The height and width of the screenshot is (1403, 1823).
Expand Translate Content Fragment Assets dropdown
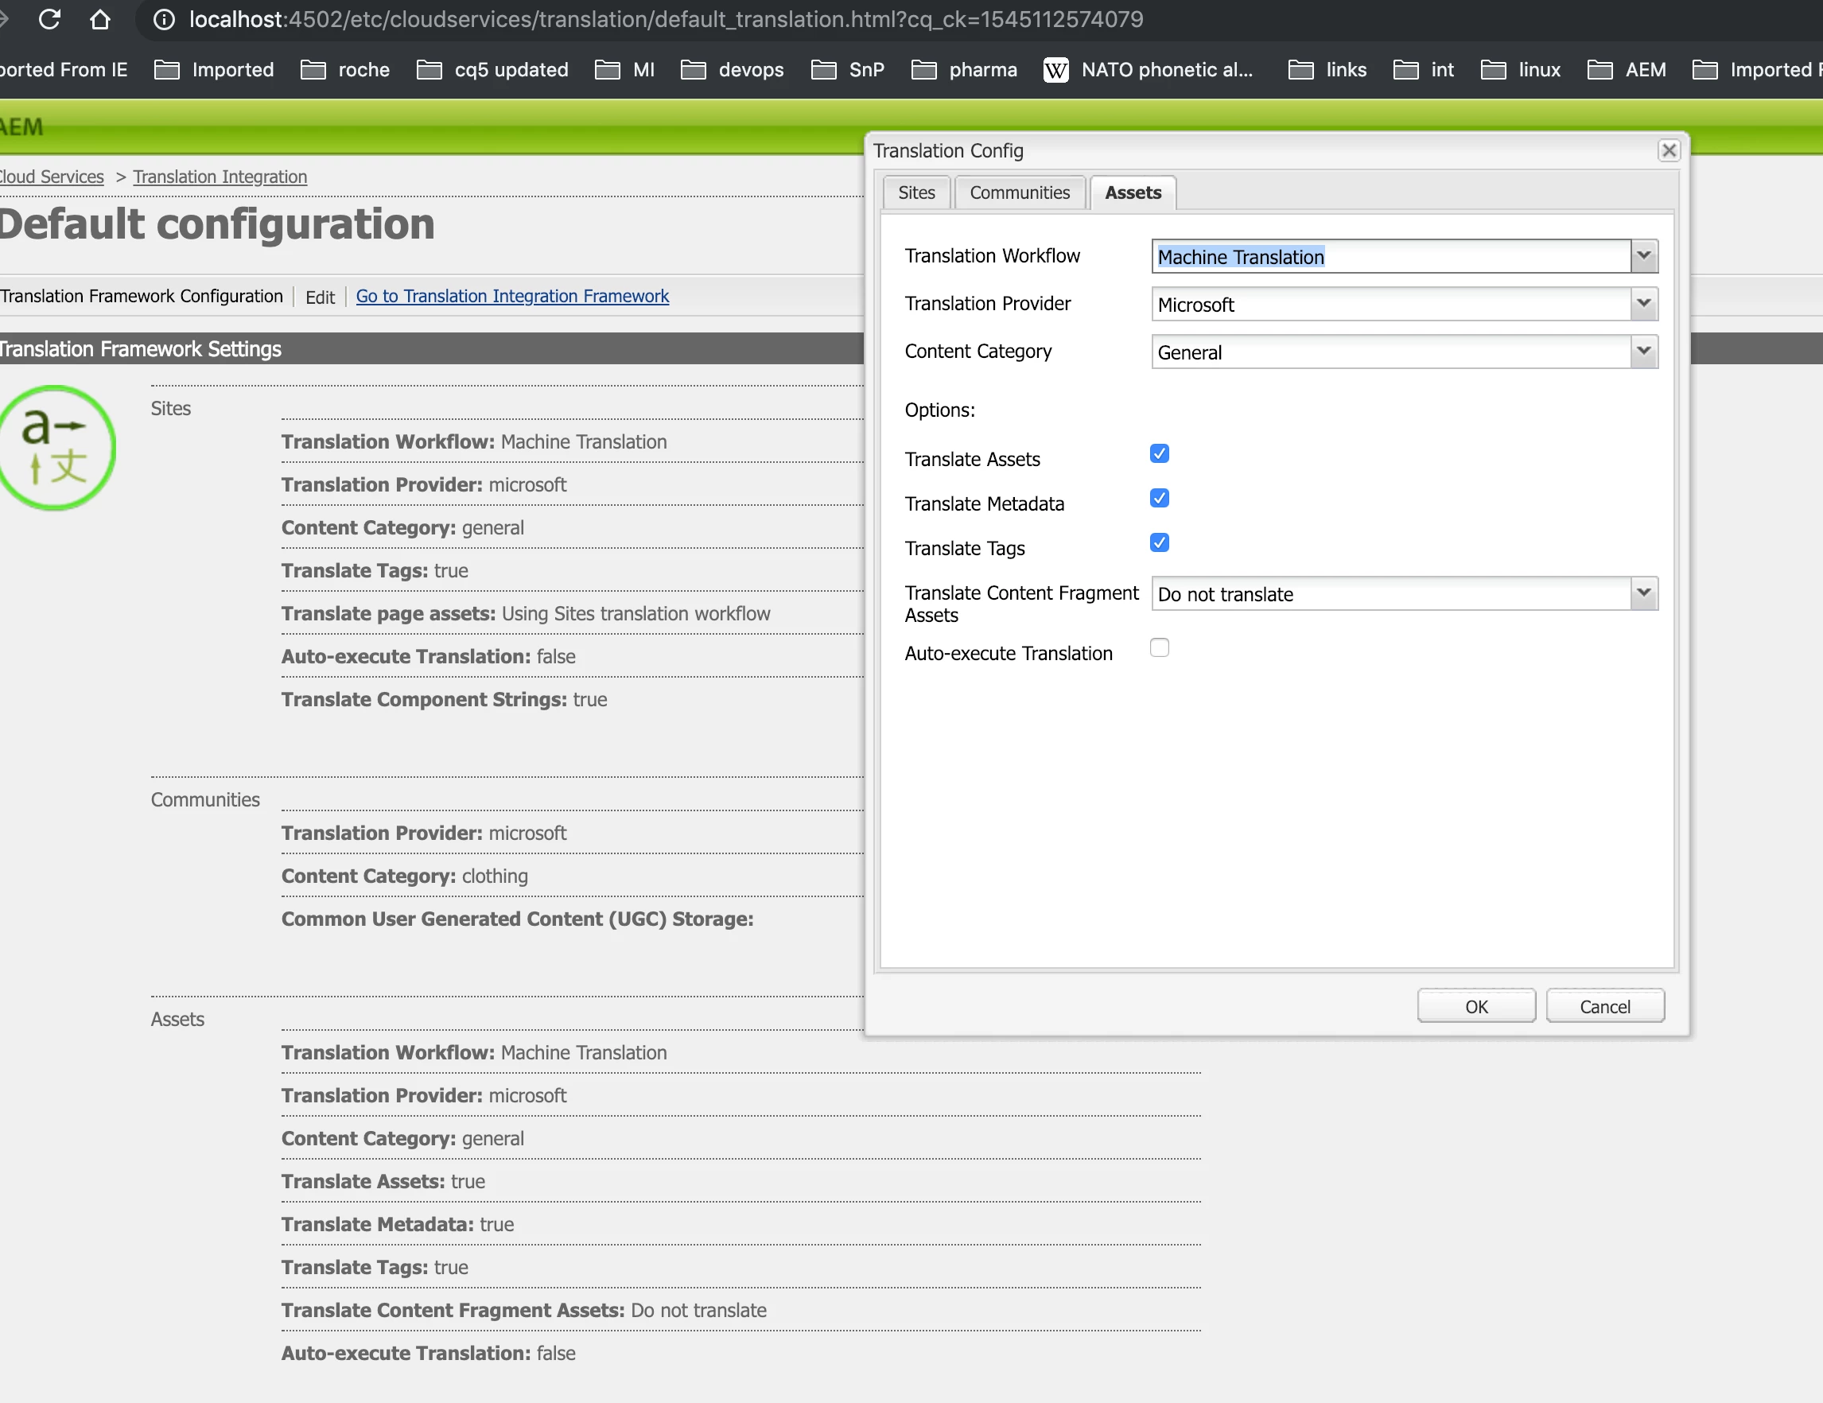1642,593
